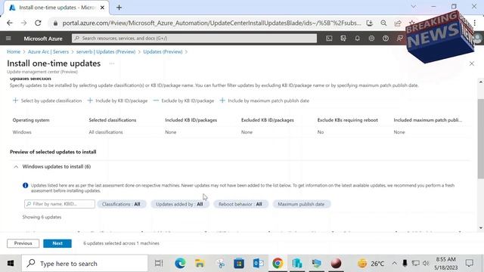This screenshot has height=272, width=484.
Task: Go to Updates (Preview) breadcrumb
Action: click(163, 51)
